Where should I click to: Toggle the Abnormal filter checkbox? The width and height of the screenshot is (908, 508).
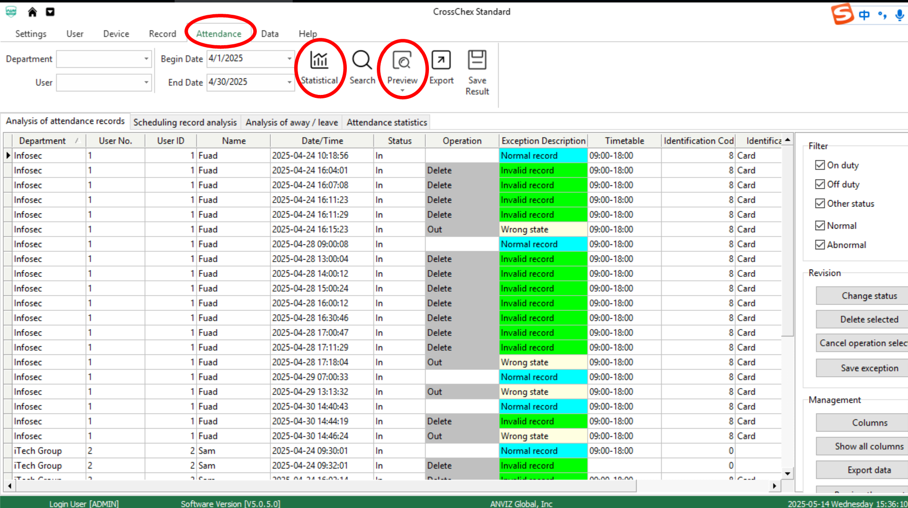(820, 244)
